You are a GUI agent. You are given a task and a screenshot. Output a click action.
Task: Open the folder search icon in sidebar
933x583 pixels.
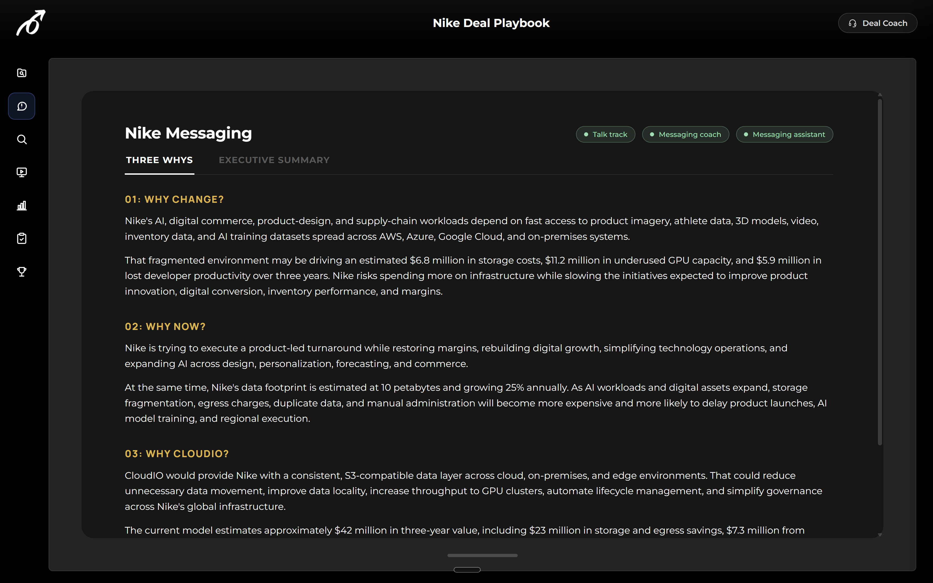coord(22,73)
